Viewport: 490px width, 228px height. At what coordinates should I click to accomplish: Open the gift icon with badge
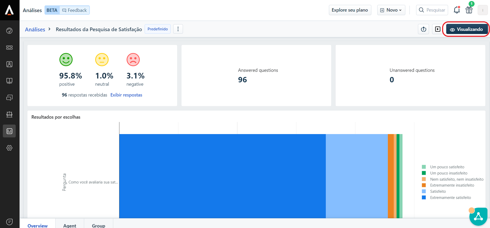(x=469, y=10)
